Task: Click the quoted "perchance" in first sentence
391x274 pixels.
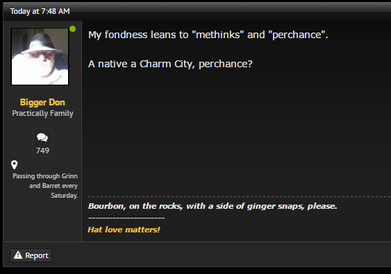Action: coord(298,35)
